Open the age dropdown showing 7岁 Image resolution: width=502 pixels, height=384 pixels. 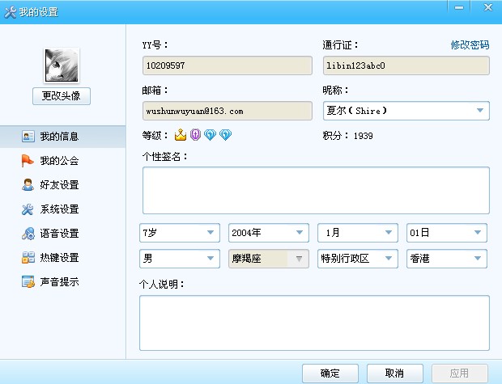[x=180, y=233]
